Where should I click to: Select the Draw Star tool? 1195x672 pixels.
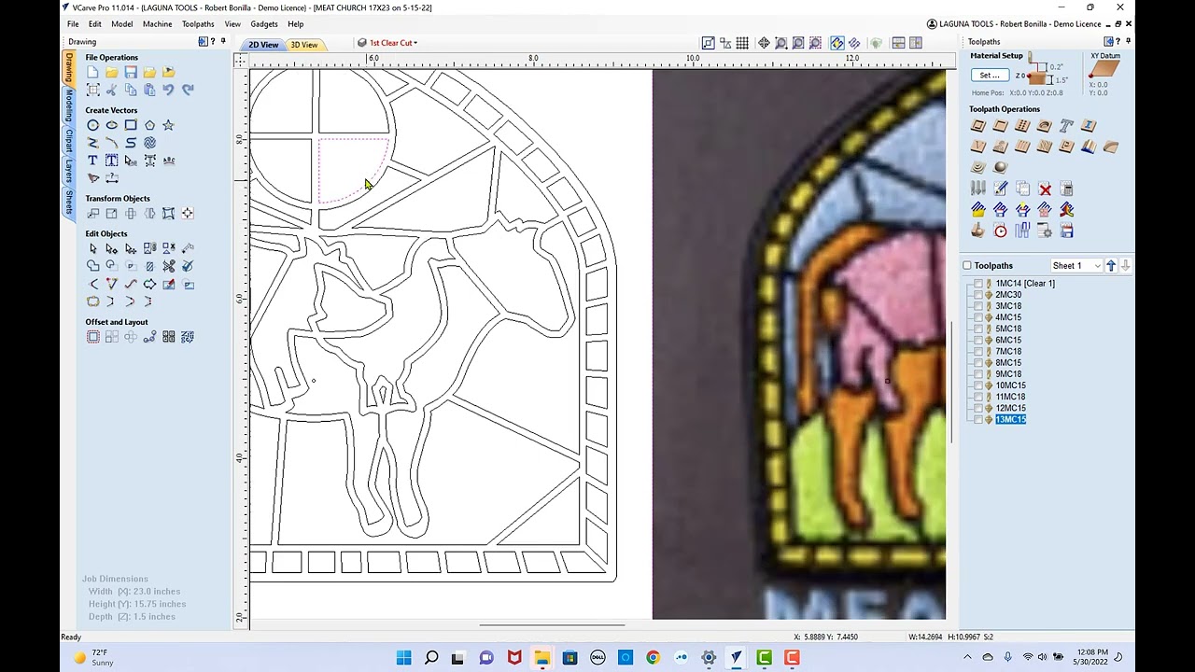[x=168, y=125]
